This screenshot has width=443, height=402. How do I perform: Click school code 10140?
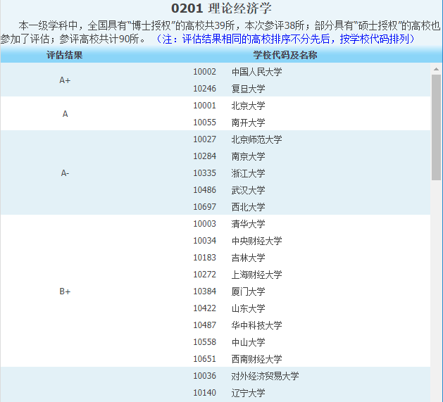(x=204, y=393)
